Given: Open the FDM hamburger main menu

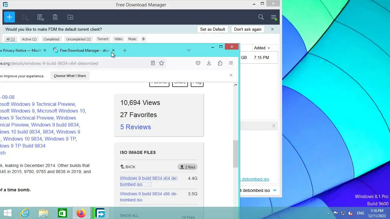Looking at the screenshot, I should [274, 17].
